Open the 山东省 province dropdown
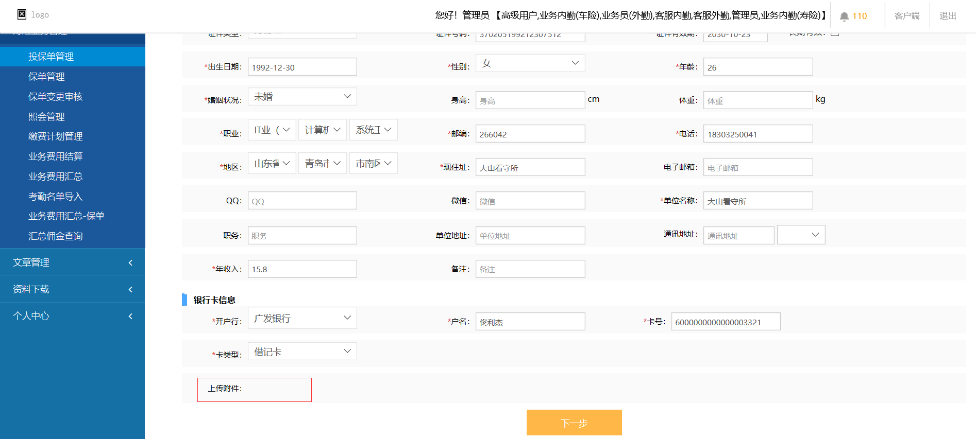Image resolution: width=976 pixels, height=439 pixels. coord(272,164)
